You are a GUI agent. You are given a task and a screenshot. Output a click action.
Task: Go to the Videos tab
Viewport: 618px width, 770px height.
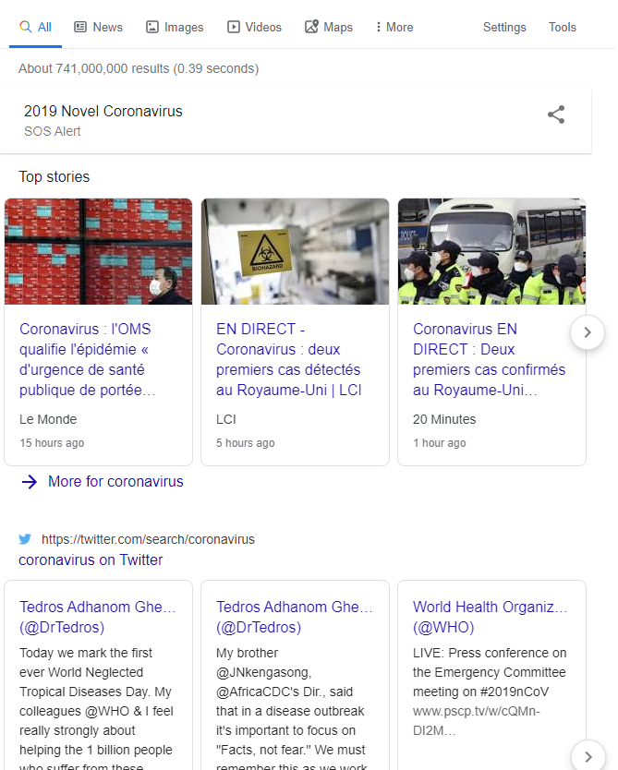tap(254, 27)
